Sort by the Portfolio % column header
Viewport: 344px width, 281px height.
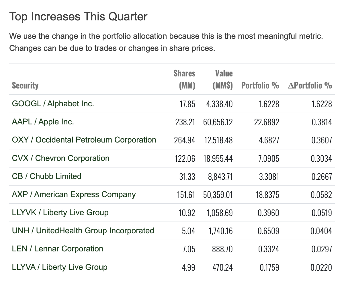click(260, 85)
